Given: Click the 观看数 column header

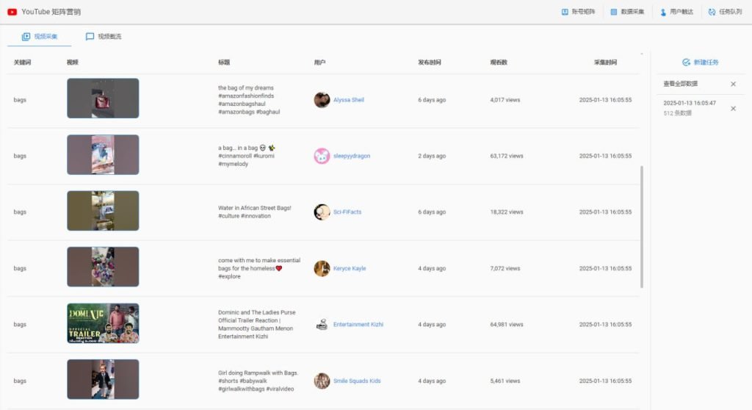Looking at the screenshot, I should 499,62.
